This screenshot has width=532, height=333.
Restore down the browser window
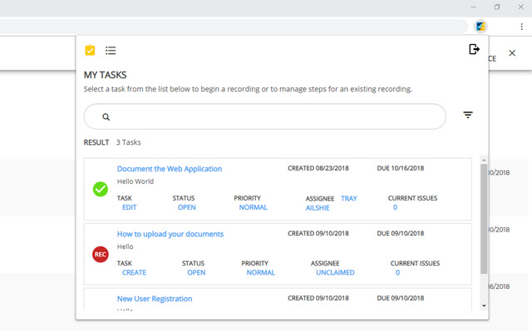497,7
